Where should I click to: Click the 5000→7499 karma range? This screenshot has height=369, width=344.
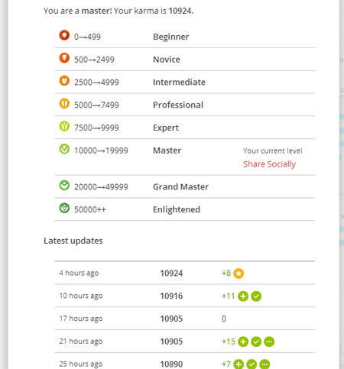tap(96, 105)
